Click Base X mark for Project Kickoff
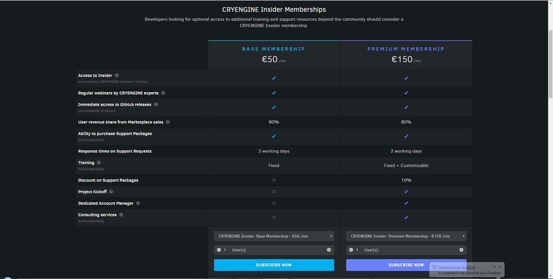The image size is (553, 279). [274, 191]
